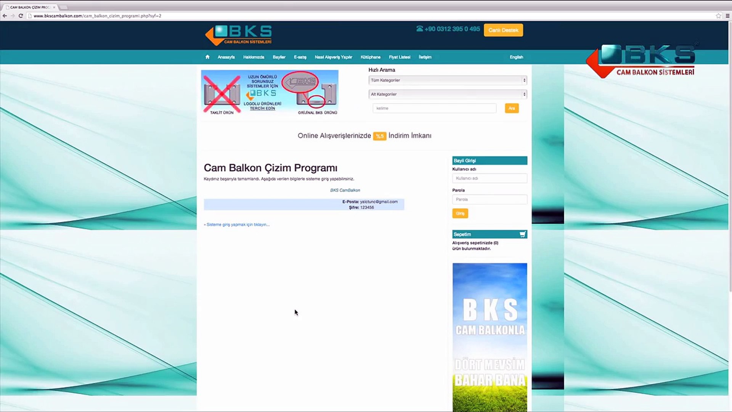This screenshot has width=732, height=412.
Task: Close the Cam Balkon Çizim browser tab
Action: click(x=54, y=7)
